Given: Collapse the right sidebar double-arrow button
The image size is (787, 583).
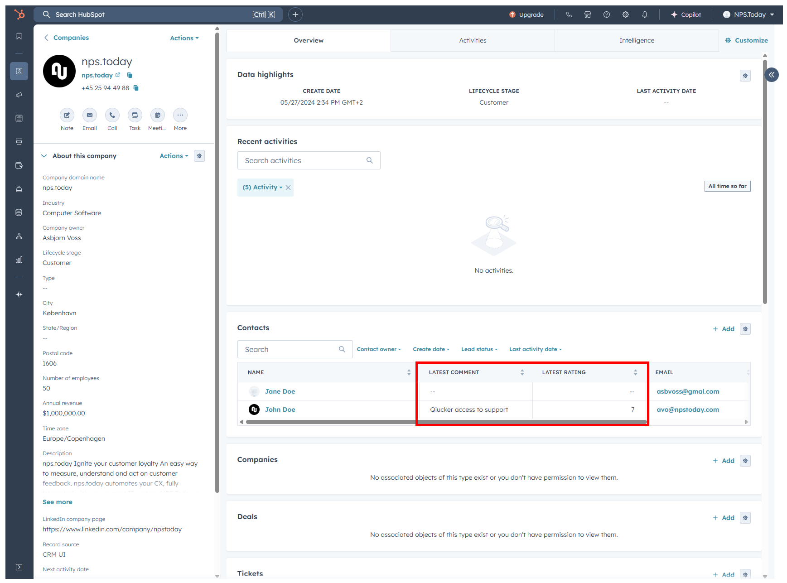Looking at the screenshot, I should click(771, 75).
